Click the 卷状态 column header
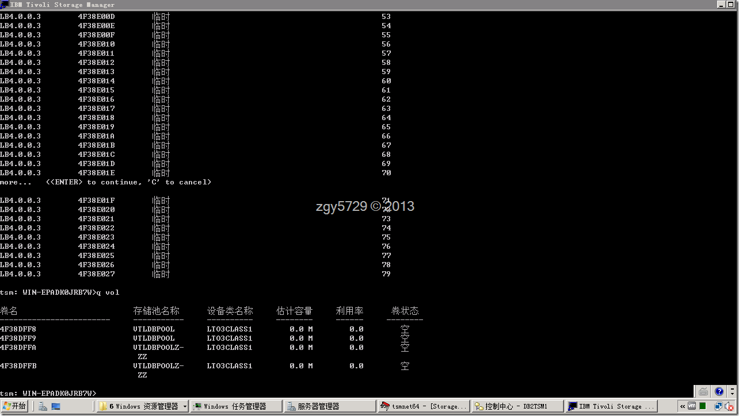Image resolution: width=739 pixels, height=416 pixels. click(405, 311)
